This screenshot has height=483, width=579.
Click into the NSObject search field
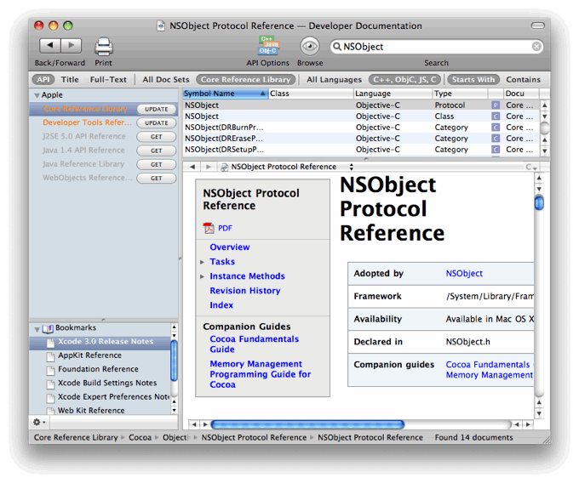(x=437, y=47)
